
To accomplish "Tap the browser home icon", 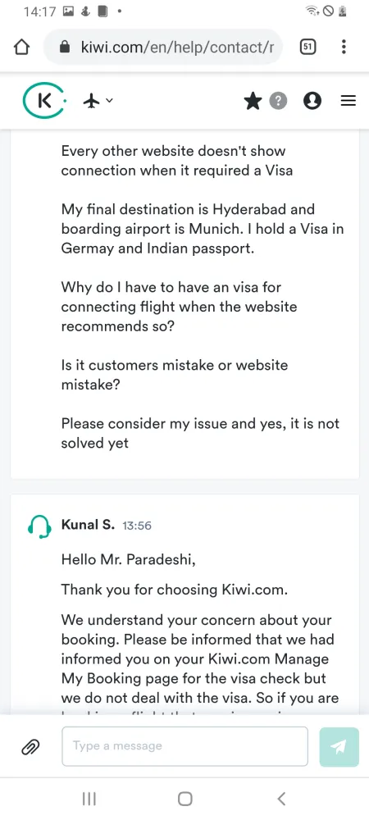I will (x=21, y=48).
